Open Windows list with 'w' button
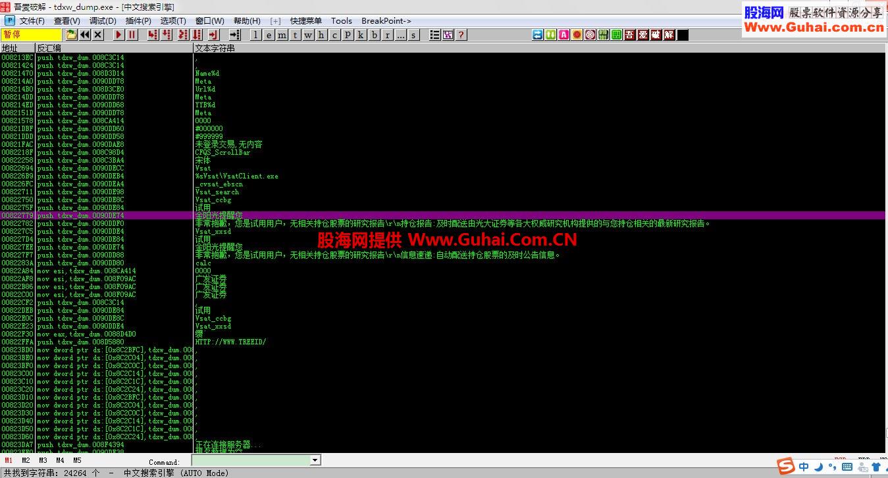Screen dimensions: 888x478 (x=308, y=35)
